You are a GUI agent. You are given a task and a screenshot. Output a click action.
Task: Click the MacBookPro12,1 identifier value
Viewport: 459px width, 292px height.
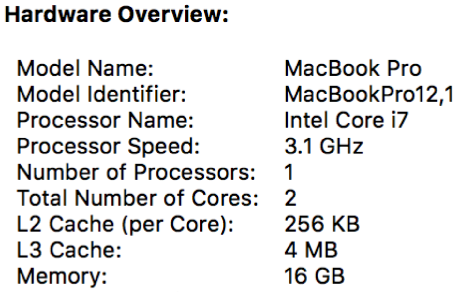(369, 95)
